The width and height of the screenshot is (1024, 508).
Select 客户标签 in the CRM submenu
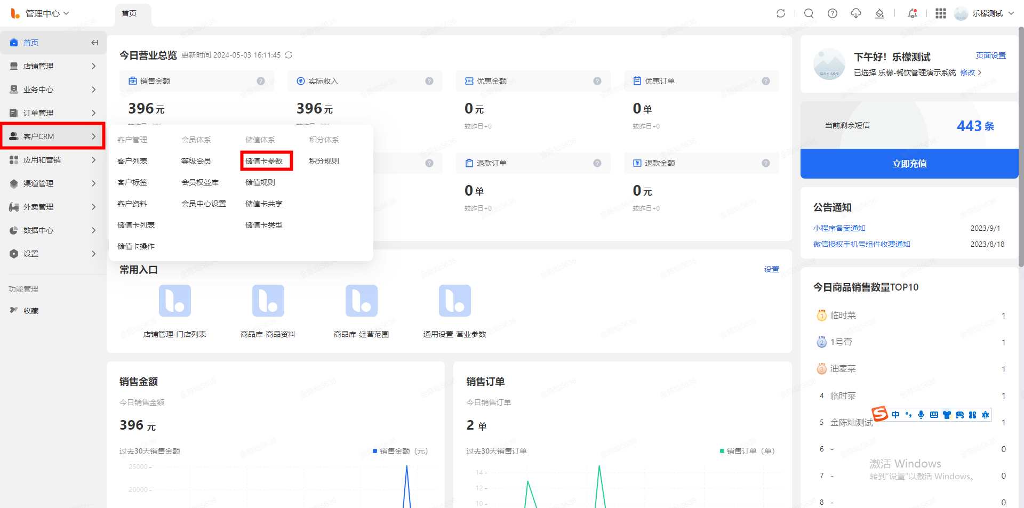click(132, 182)
